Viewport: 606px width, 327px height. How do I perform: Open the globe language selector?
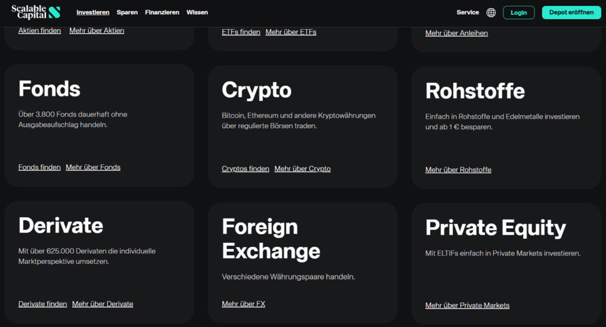[x=491, y=12]
